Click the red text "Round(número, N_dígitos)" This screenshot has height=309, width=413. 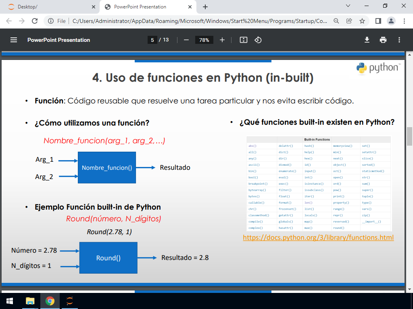[113, 218]
